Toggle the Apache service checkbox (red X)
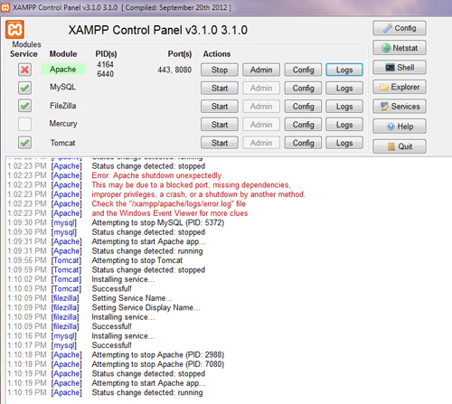This screenshot has width=452, height=404. (x=24, y=70)
